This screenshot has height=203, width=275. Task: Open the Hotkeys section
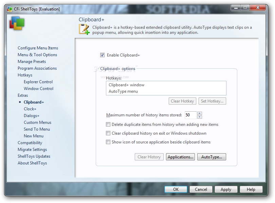pyautogui.click(x=25, y=75)
